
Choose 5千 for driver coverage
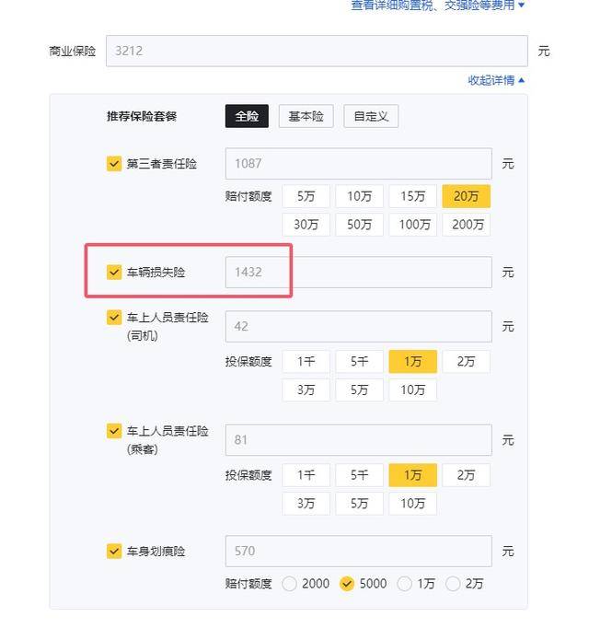pos(359,362)
